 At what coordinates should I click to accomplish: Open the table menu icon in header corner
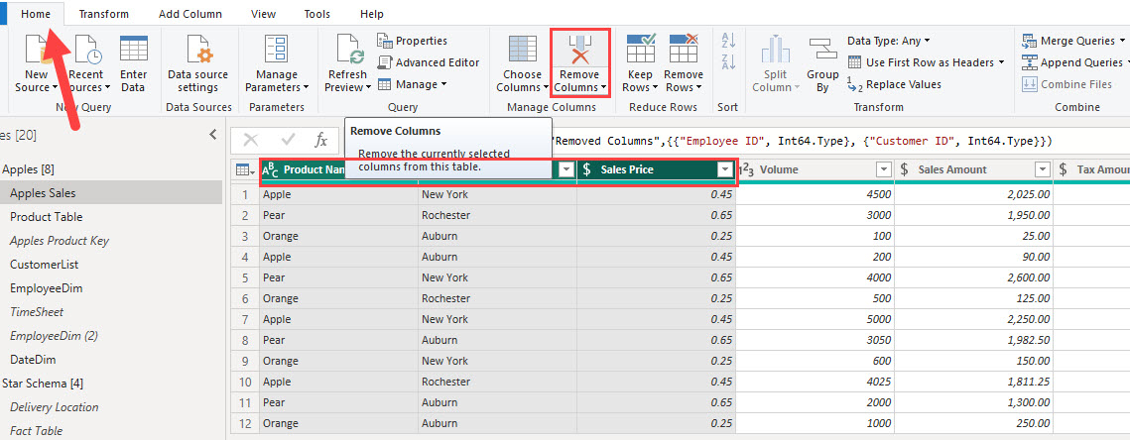click(x=244, y=169)
